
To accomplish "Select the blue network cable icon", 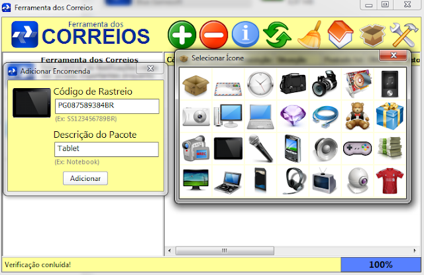I will [325, 117].
